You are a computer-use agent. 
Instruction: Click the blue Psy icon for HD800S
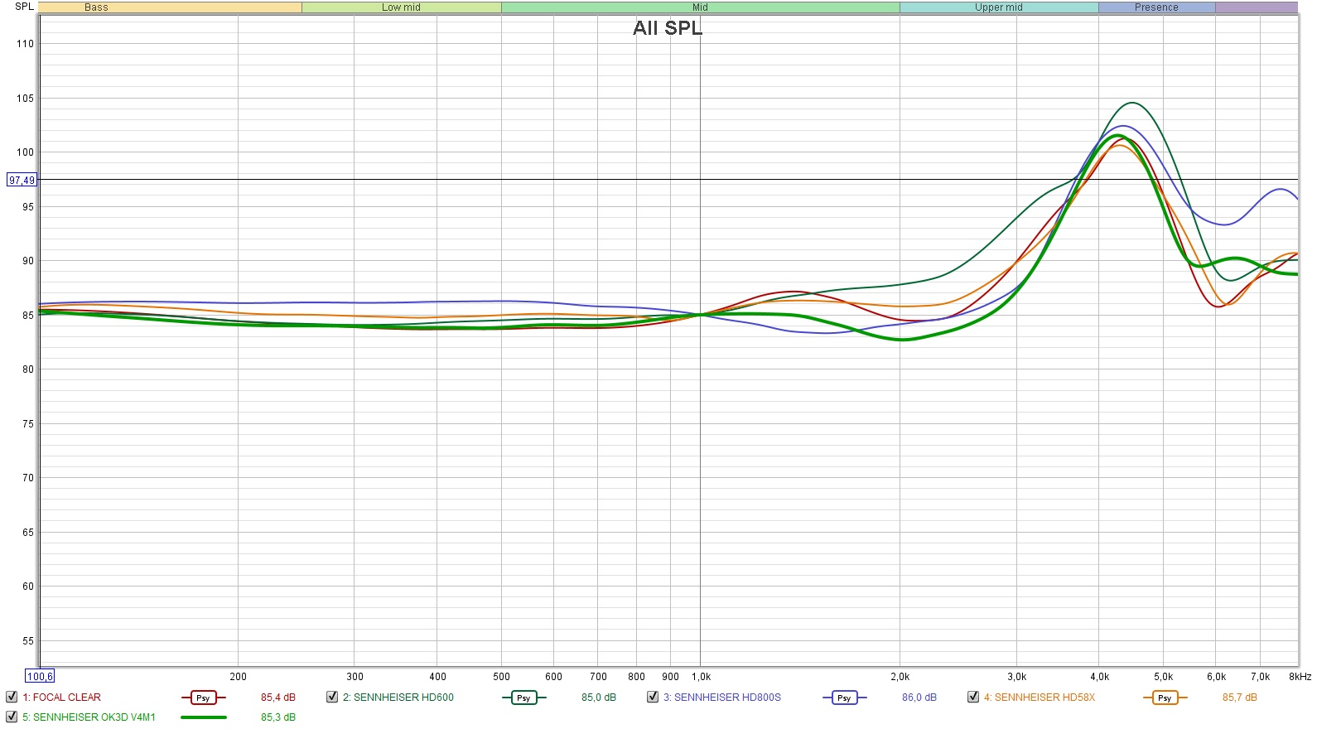pos(844,698)
